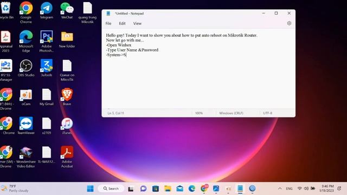Click the line '-System->S'
347x195 pixels.
point(116,55)
